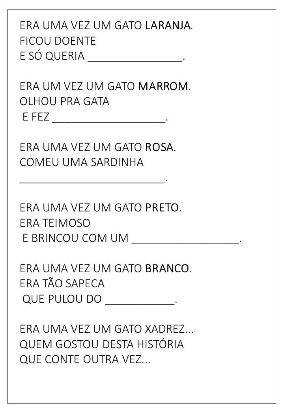The width and height of the screenshot is (284, 411).
Task: Click the bold word ROSA
Action: pos(159,147)
